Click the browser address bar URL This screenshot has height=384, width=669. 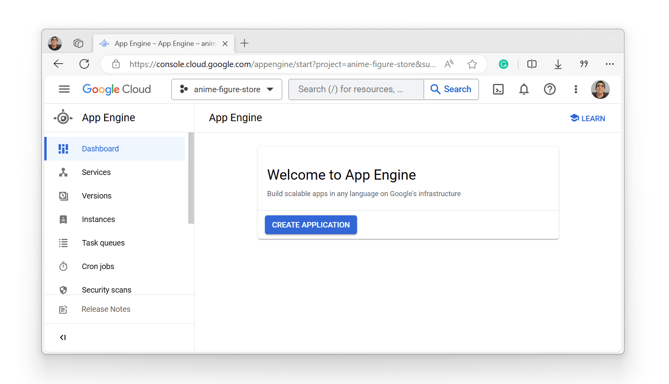(283, 64)
